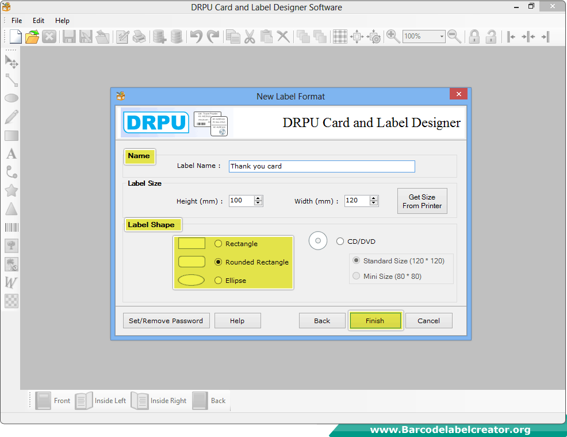Switch to the Inside Right page tab
The width and height of the screenshot is (567, 437).
coord(158,401)
